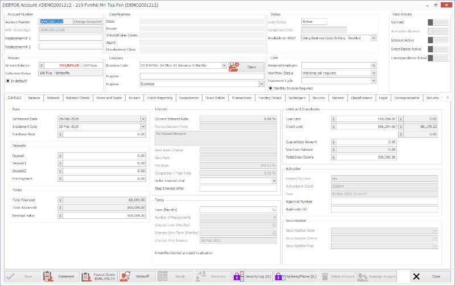Go to Related Clients tab

click(78, 98)
